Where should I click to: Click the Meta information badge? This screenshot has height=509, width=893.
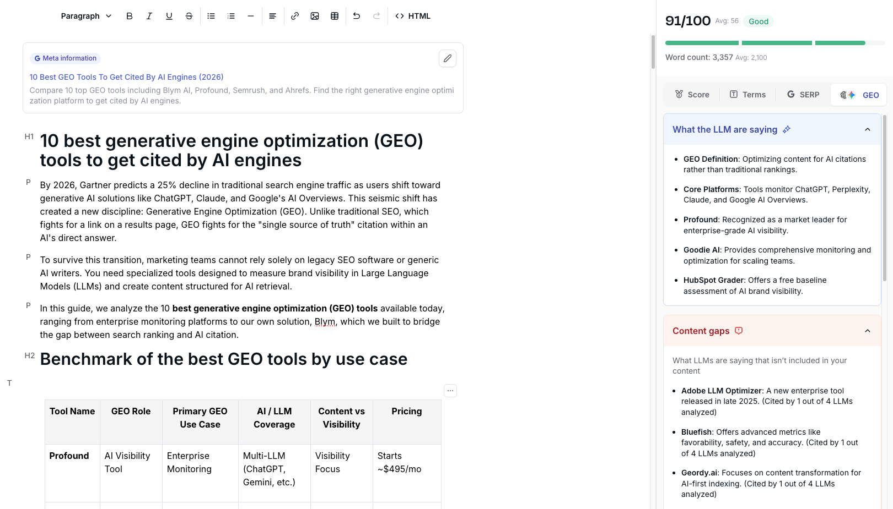[x=65, y=58]
